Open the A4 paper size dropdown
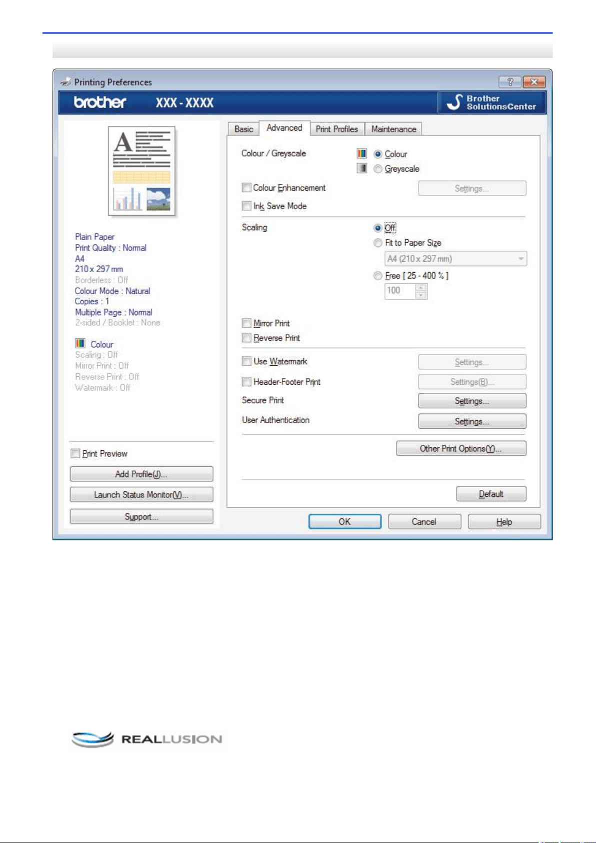The image size is (596, 843). pos(455,259)
